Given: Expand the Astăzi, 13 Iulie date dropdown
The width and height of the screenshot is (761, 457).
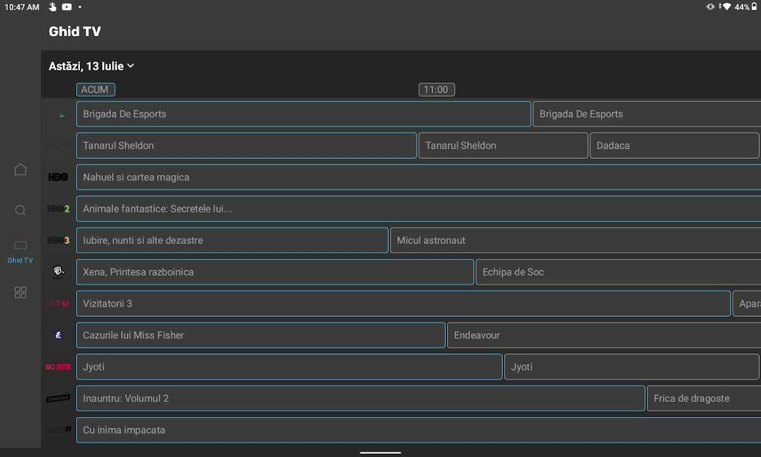Looking at the screenshot, I should (x=91, y=67).
